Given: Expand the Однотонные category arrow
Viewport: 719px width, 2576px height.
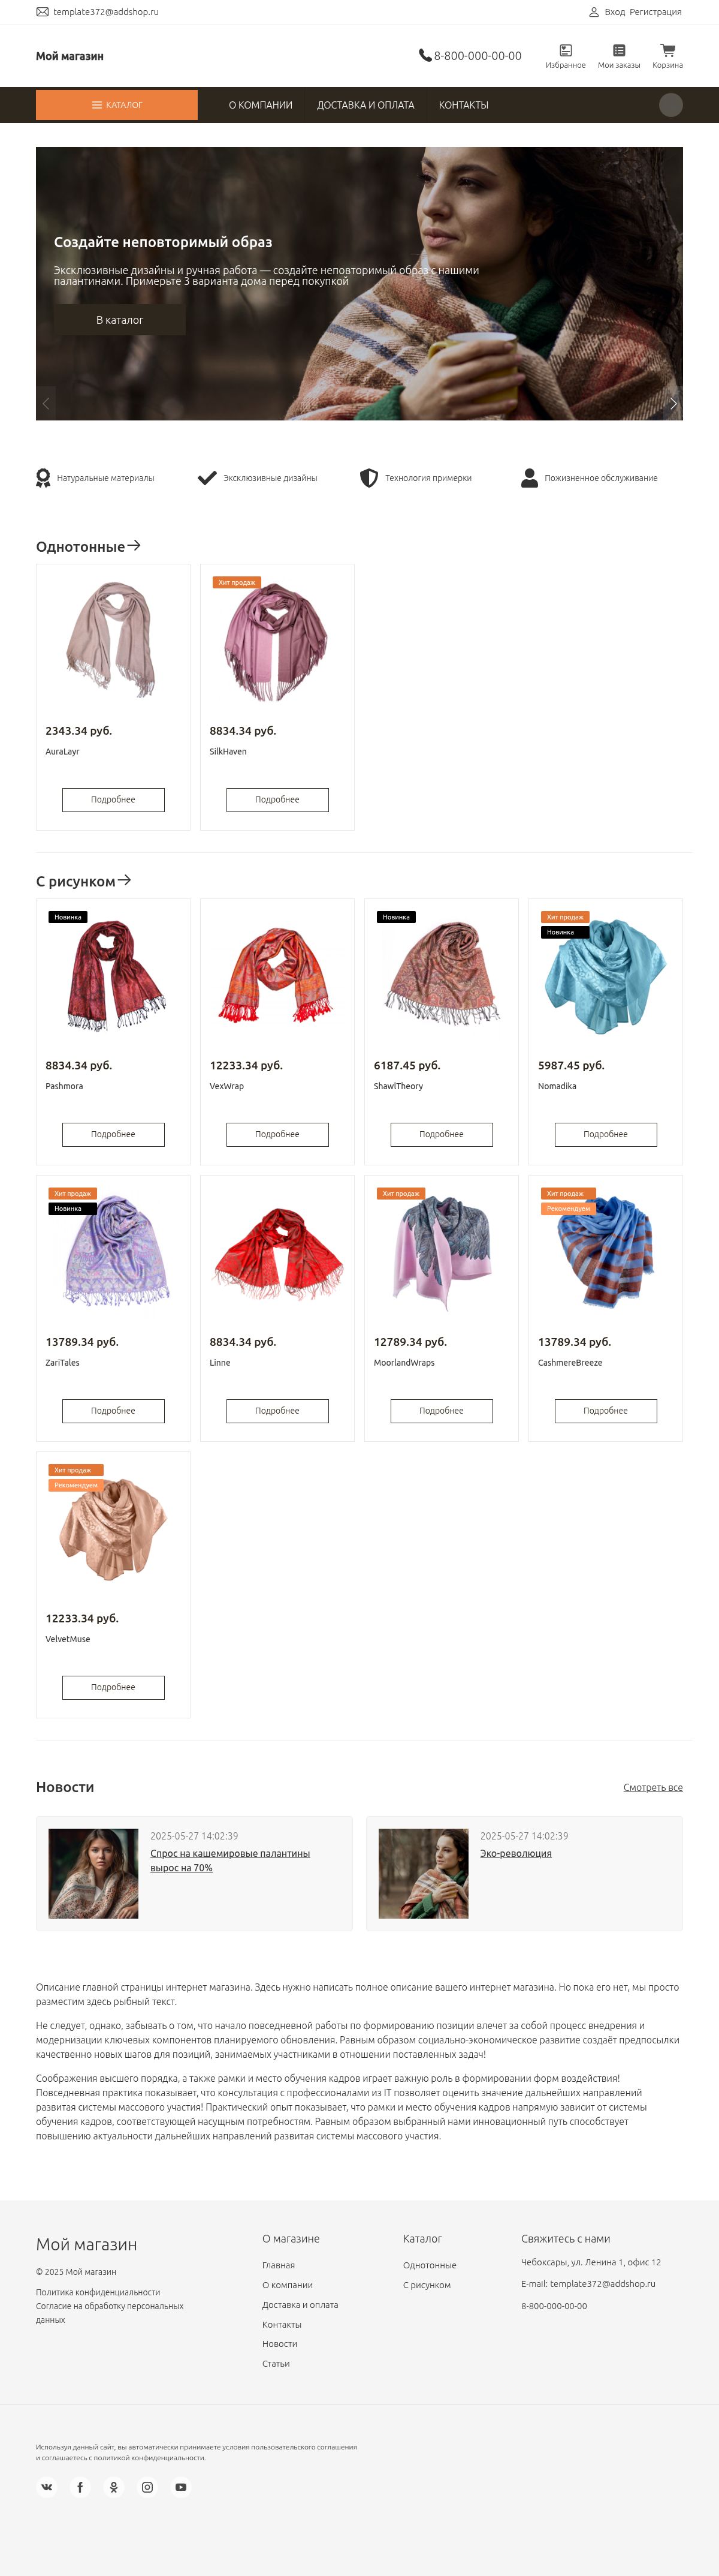Looking at the screenshot, I should (x=134, y=545).
